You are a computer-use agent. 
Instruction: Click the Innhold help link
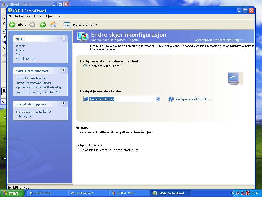[x=20, y=46]
